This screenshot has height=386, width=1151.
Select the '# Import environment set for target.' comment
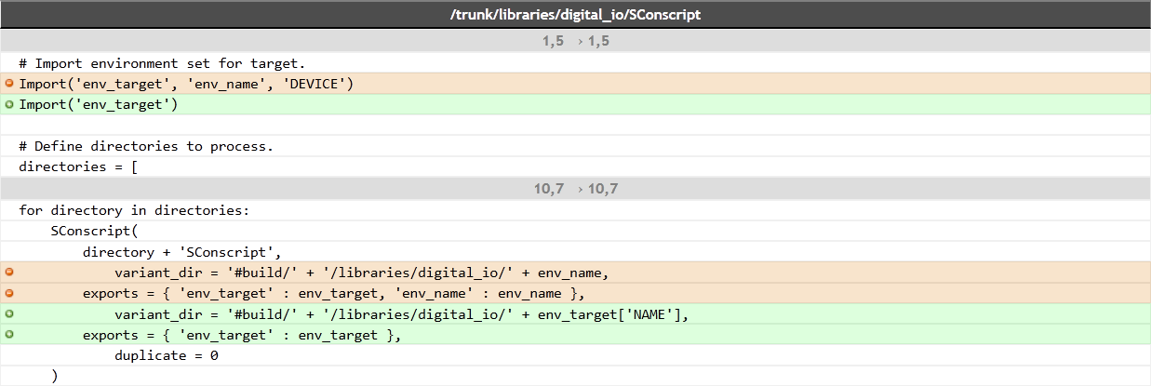click(162, 63)
